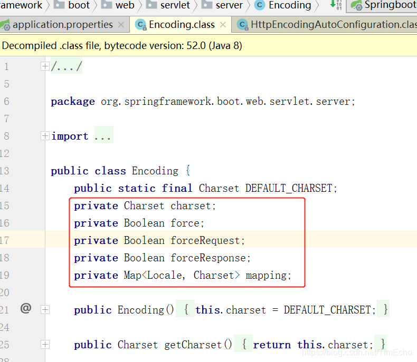Click the getCharset method name
This screenshot has height=362, width=417.
(193, 345)
